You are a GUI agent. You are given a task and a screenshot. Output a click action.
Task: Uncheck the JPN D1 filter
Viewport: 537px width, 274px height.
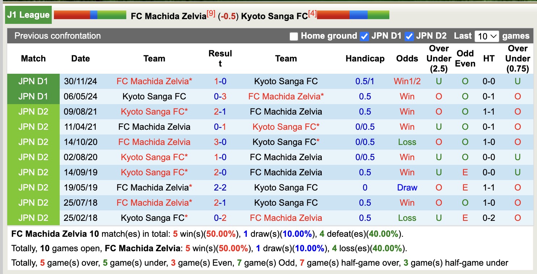pyautogui.click(x=364, y=36)
